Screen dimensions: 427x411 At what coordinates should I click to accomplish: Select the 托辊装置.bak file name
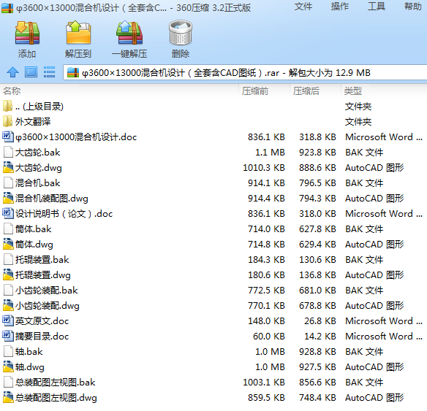(42, 260)
